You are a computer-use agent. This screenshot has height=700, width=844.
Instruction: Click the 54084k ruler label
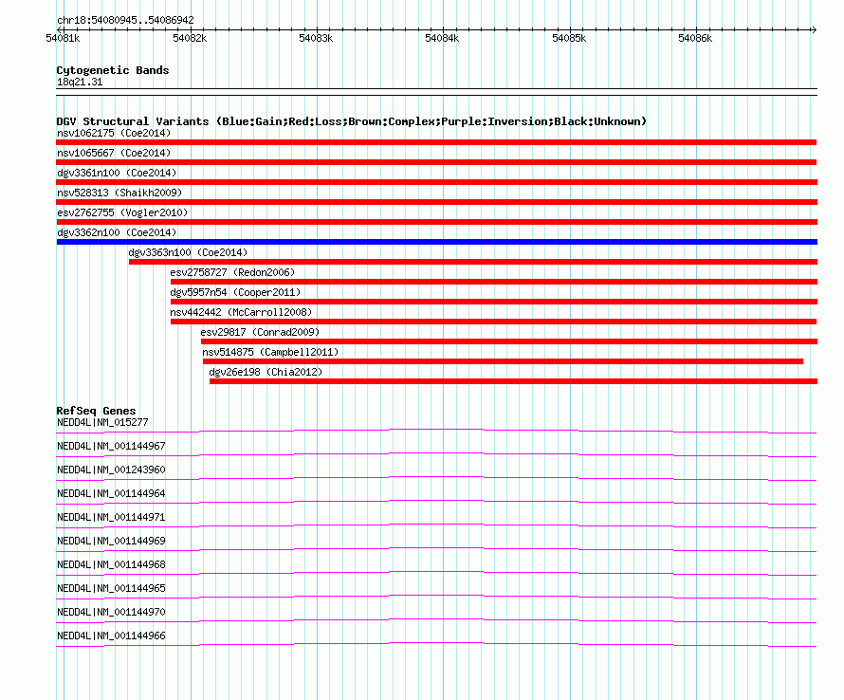pos(442,38)
